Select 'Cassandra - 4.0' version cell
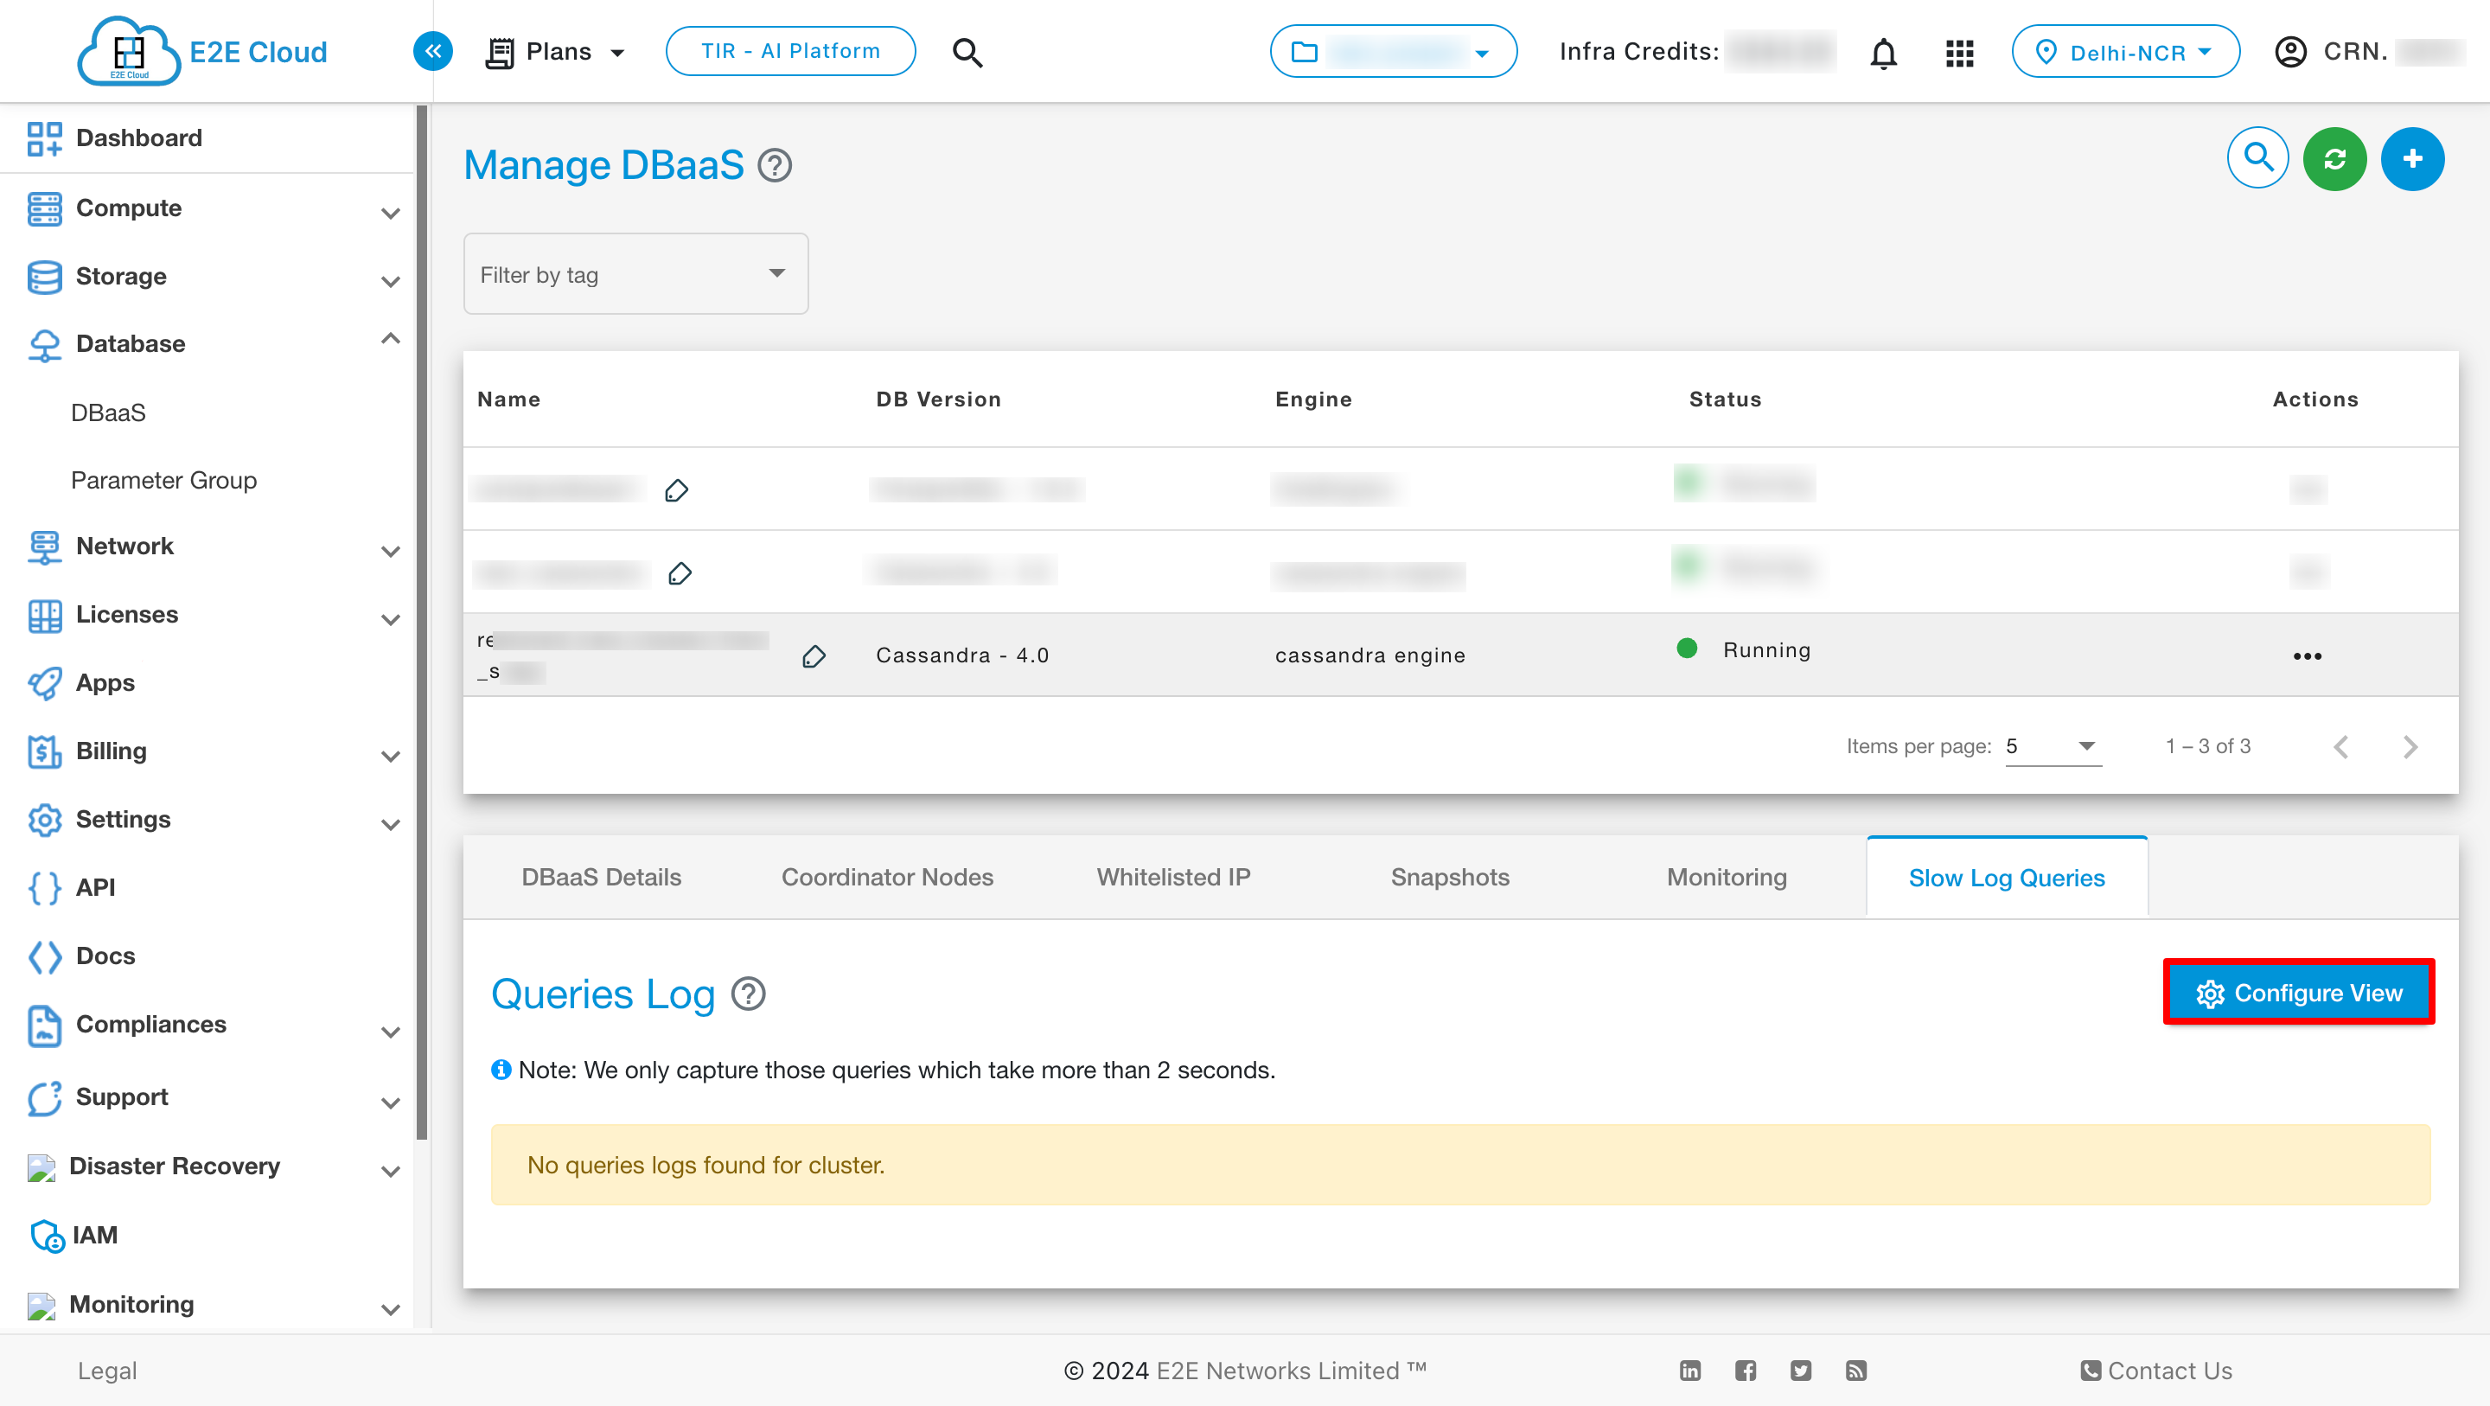 961,655
